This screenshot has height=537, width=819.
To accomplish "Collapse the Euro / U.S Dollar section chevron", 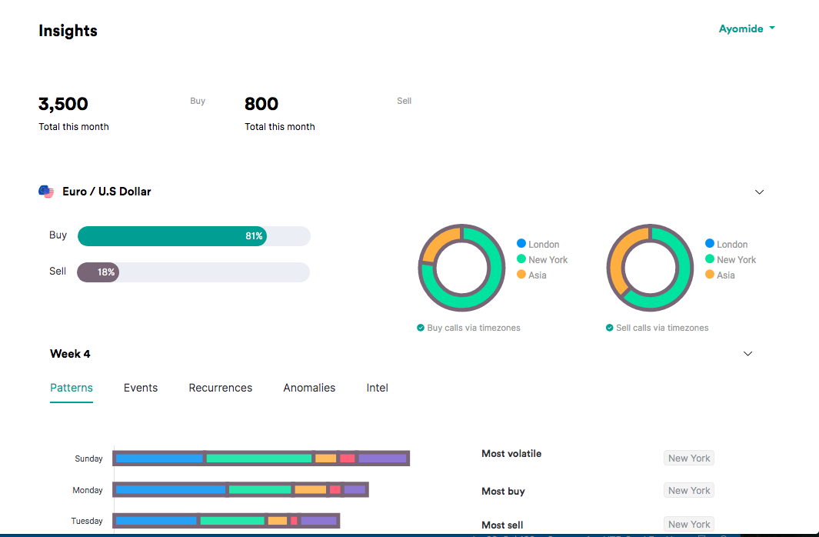I will (x=759, y=192).
